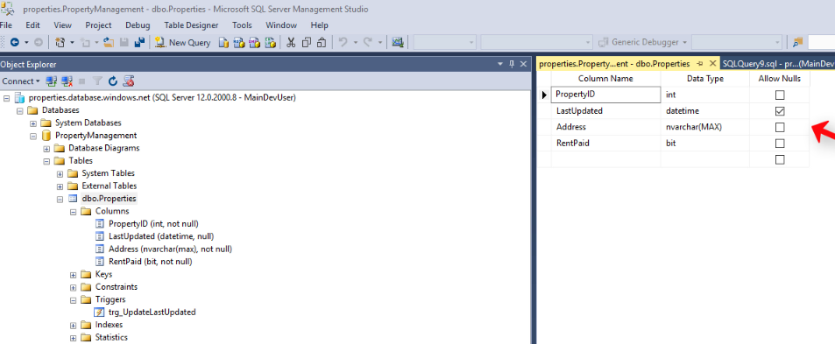Click the Save All toolbar icon
Screen dimensions: 835x344
[x=139, y=43]
